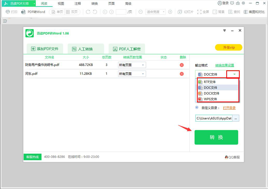Open the 注释 menu tab
The height and width of the screenshot is (189, 268).
coord(77,3)
